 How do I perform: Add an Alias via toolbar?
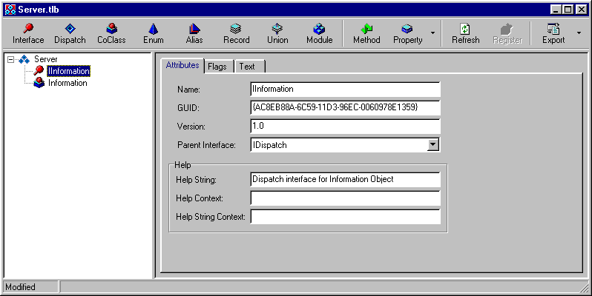(194, 33)
